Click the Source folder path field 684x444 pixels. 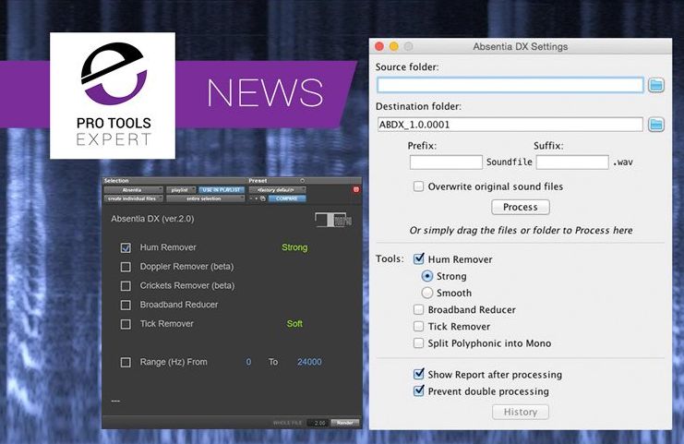tap(510, 85)
